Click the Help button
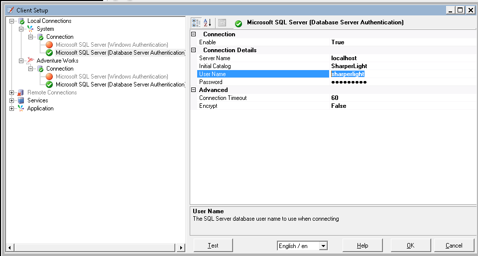478x256 pixels. pyautogui.click(x=362, y=246)
